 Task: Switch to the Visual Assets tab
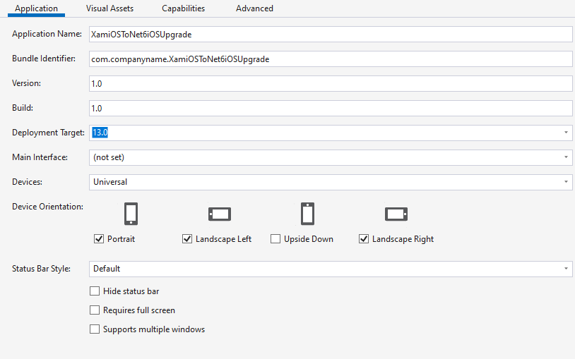coord(109,8)
